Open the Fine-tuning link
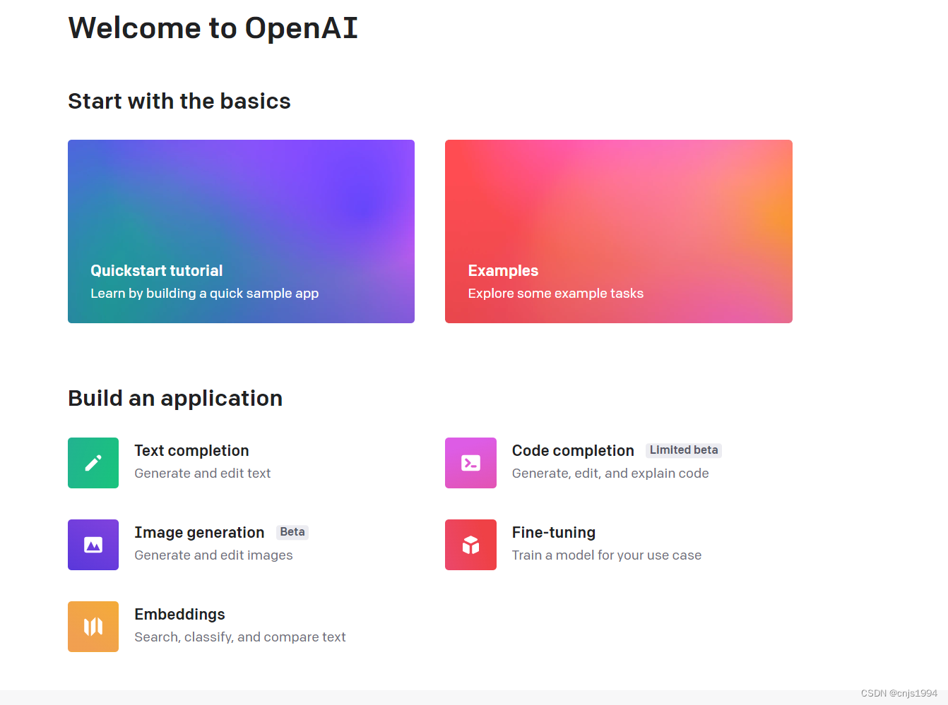This screenshot has height=705, width=948. point(554,532)
